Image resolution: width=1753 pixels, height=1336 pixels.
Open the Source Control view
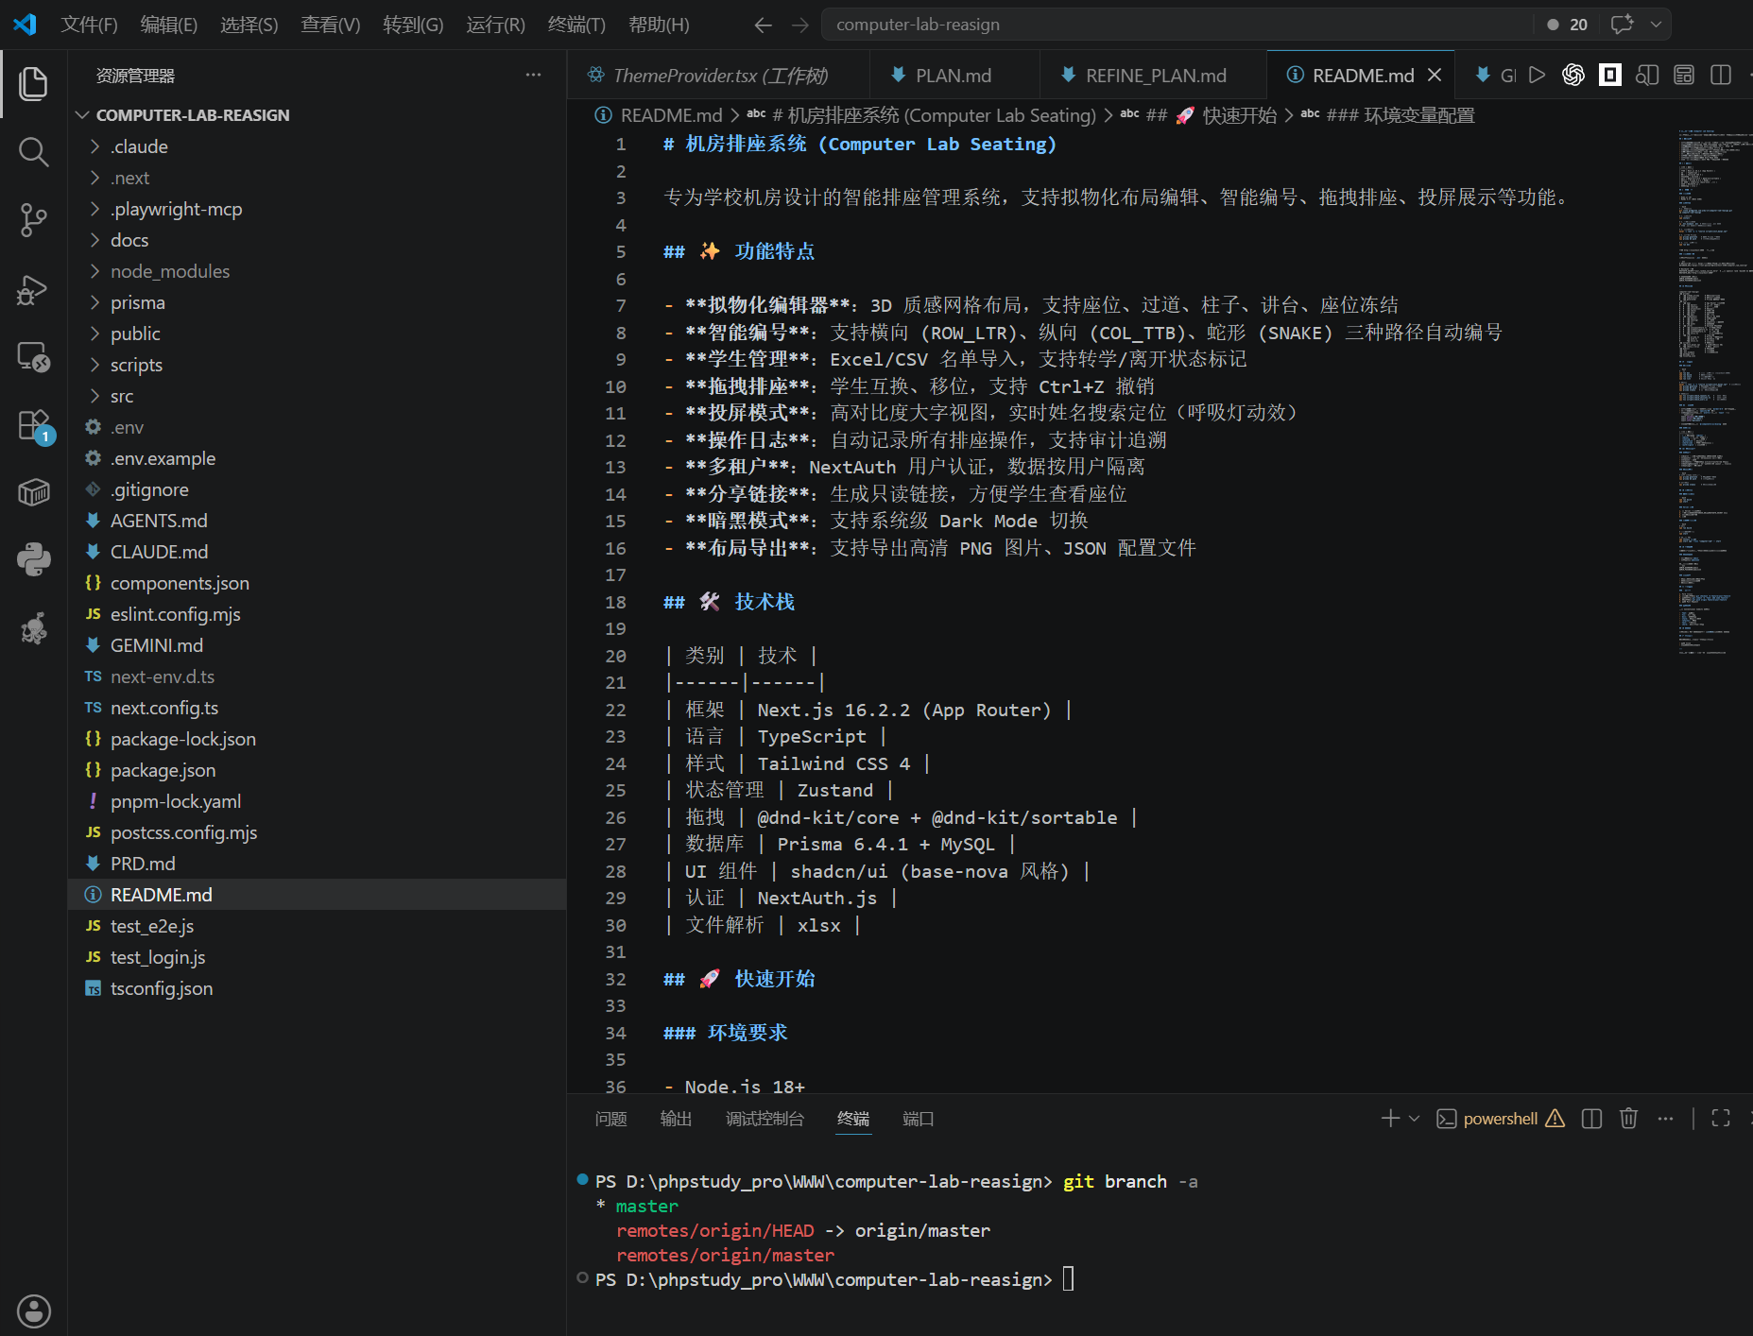[33, 219]
